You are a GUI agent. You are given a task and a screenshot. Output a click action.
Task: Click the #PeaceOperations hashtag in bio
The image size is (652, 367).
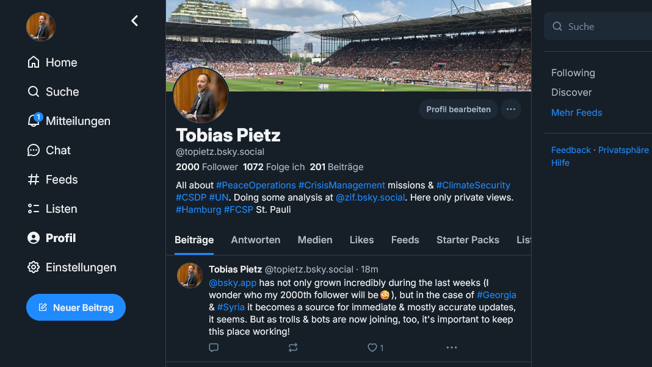tap(256, 185)
